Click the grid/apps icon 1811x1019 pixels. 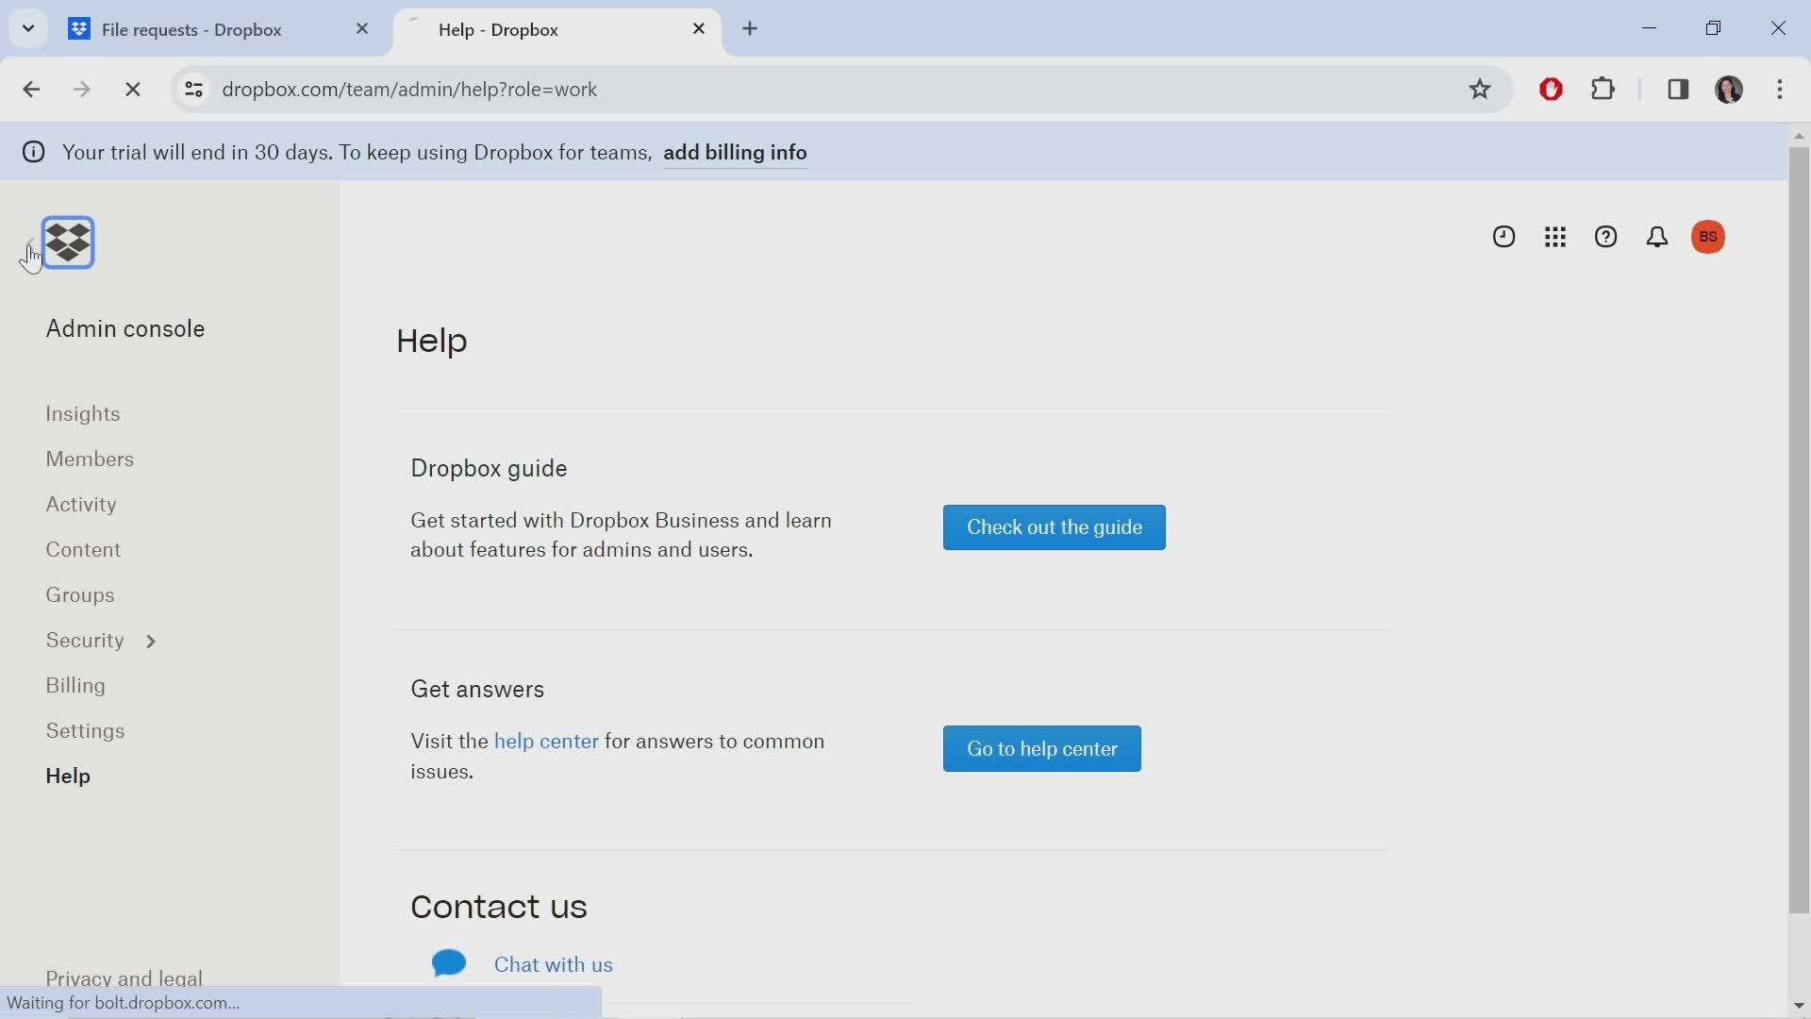pos(1554,237)
